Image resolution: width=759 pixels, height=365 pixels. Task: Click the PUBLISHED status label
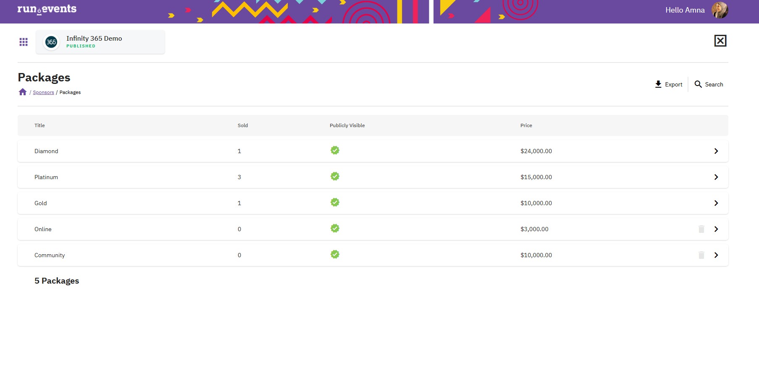tap(81, 46)
